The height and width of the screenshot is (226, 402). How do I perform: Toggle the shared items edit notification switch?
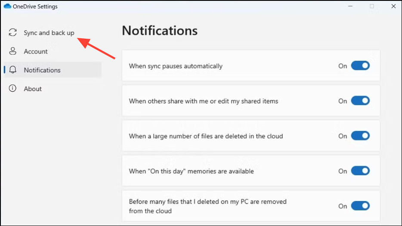tap(360, 101)
